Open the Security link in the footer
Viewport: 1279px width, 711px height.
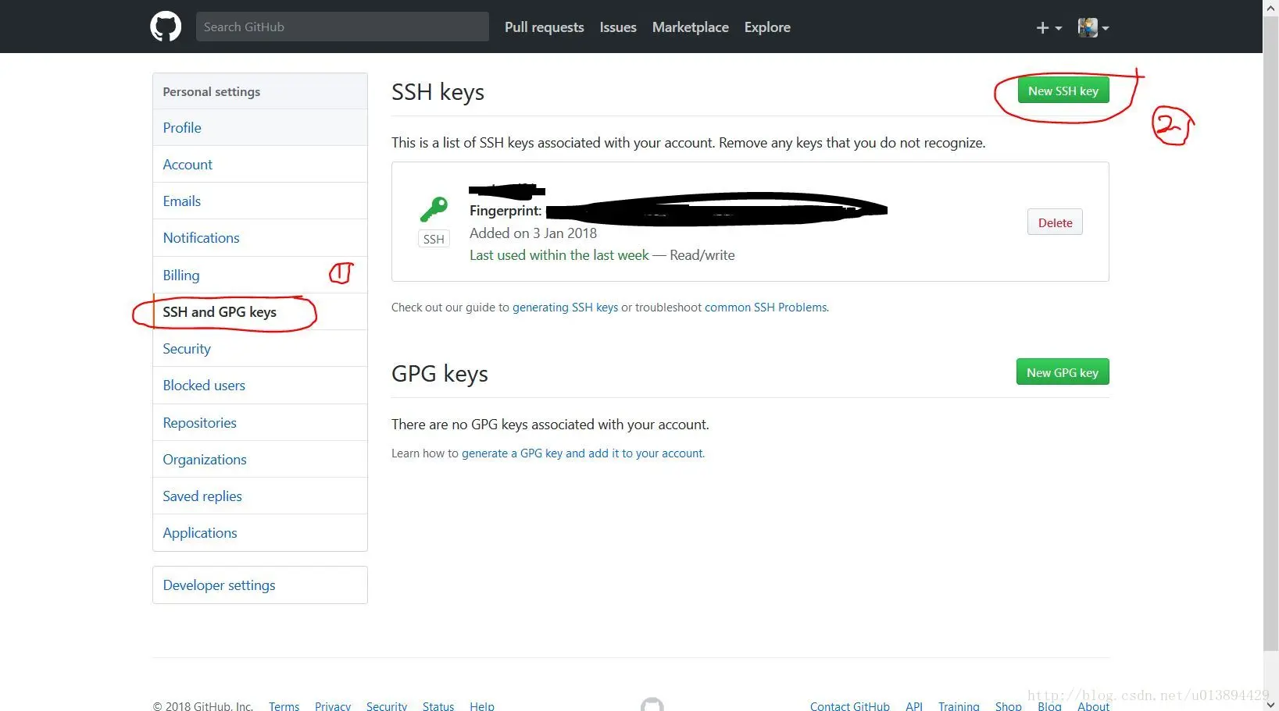point(387,706)
